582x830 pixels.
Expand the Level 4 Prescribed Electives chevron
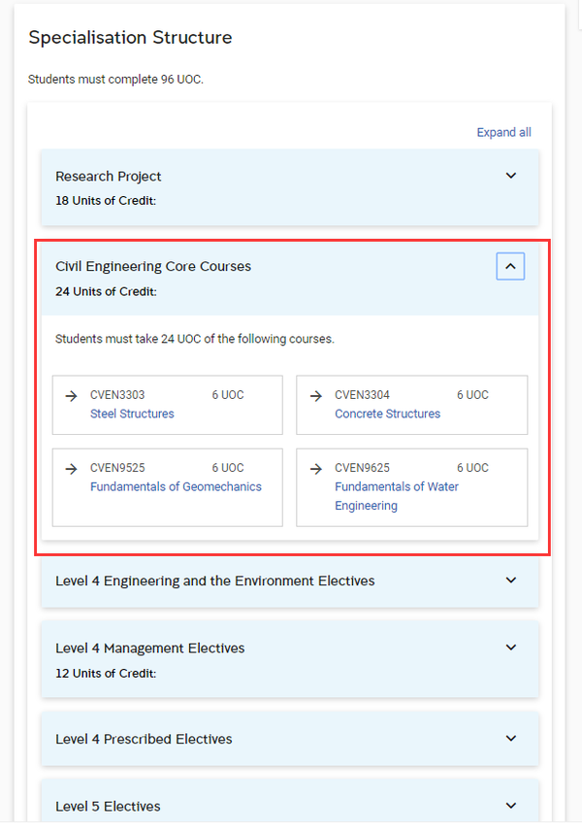511,739
